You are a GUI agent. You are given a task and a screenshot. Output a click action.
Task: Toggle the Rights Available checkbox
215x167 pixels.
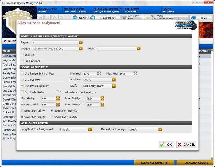click(22, 92)
